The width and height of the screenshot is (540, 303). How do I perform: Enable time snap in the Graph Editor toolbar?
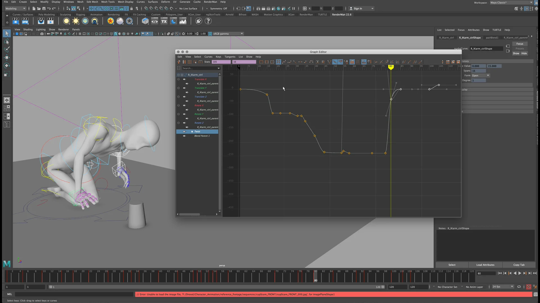(364, 62)
